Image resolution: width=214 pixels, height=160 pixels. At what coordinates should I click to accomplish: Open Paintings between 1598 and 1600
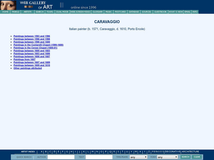pos(32,42)
